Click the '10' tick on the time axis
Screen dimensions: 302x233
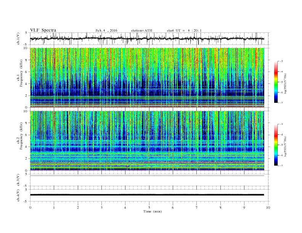tap(268, 207)
